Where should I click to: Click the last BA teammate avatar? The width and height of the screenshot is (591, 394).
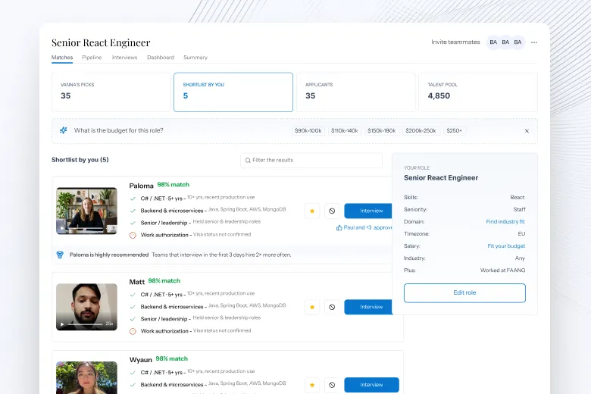518,42
